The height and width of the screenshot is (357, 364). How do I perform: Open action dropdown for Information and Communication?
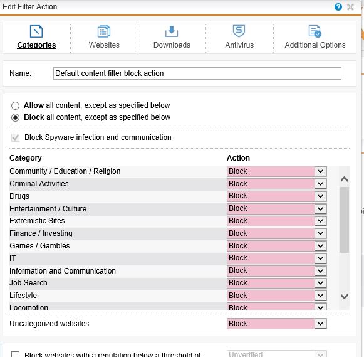pos(276,271)
